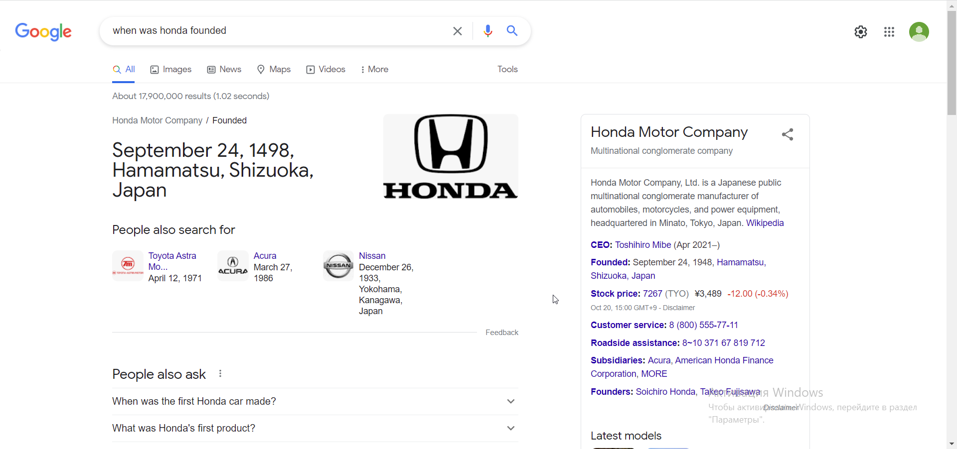Expand 'What was Honda's first product?' question
Image resolution: width=957 pixels, height=449 pixels.
tap(315, 428)
